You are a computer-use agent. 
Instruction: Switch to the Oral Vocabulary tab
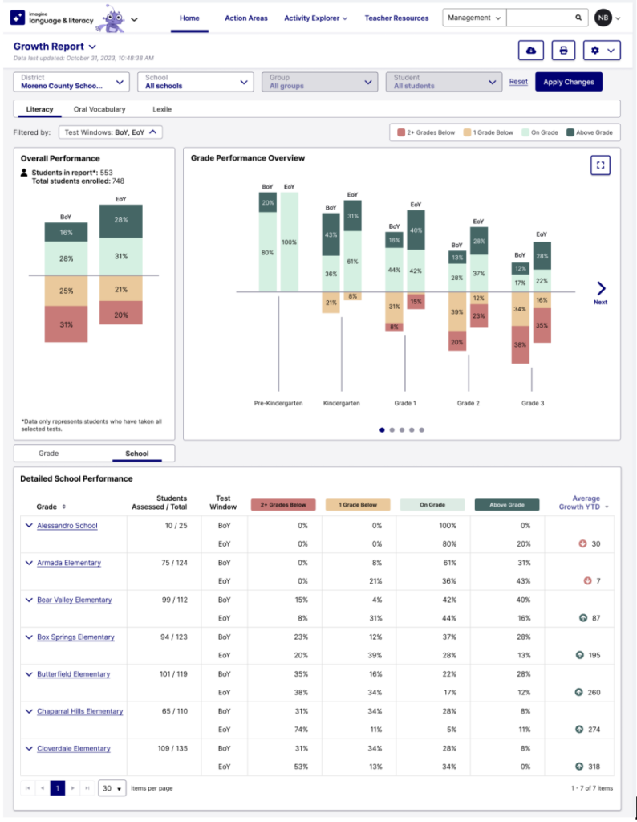tap(99, 109)
